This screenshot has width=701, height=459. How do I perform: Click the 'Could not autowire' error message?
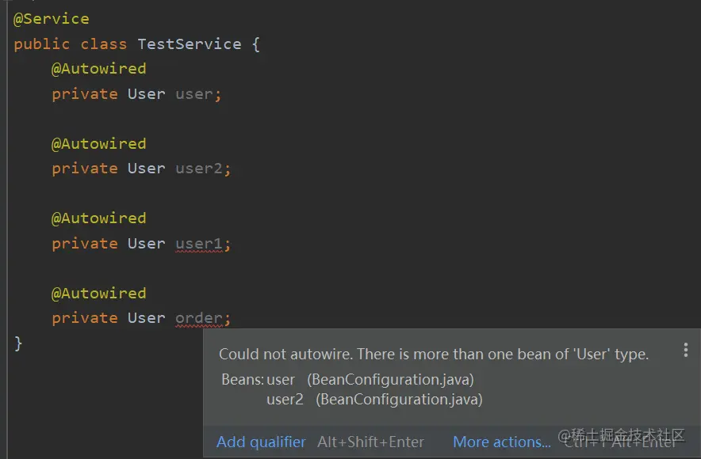click(434, 355)
